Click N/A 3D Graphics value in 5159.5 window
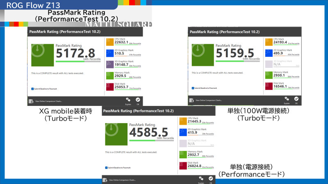Image resolution: width=328 pixels, height=184 pixels. 277,64
